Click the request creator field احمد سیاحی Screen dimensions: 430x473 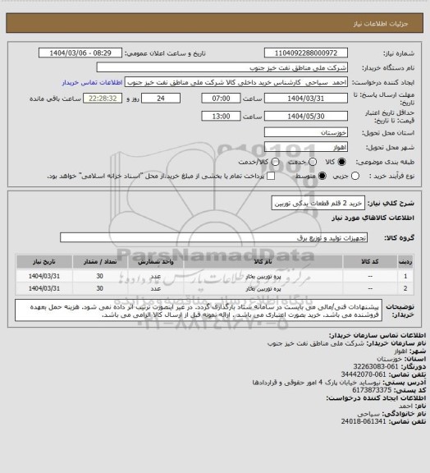point(236,82)
